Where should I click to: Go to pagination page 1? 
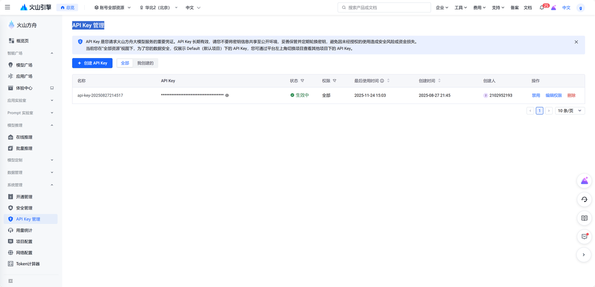click(x=540, y=111)
